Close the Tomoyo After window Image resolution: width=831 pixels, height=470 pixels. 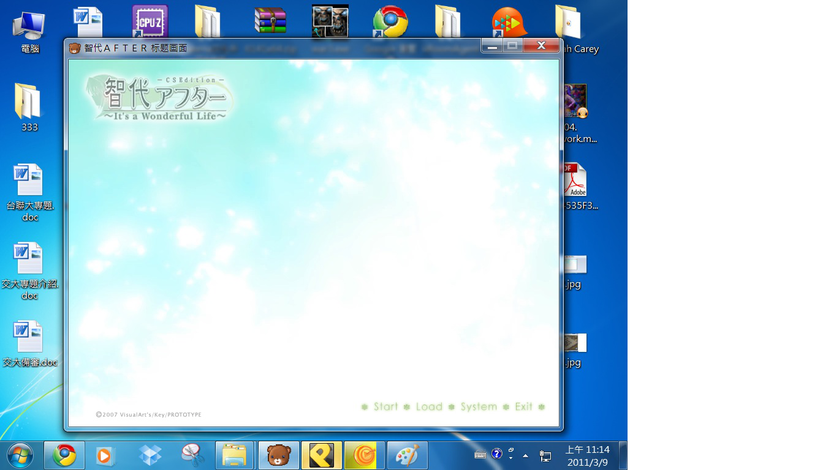pos(541,46)
